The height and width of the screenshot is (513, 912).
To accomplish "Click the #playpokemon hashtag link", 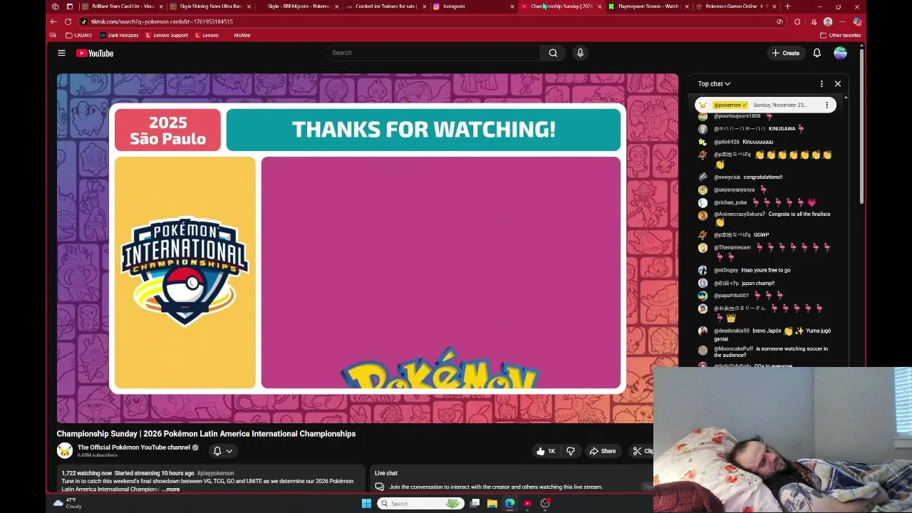I will point(215,473).
